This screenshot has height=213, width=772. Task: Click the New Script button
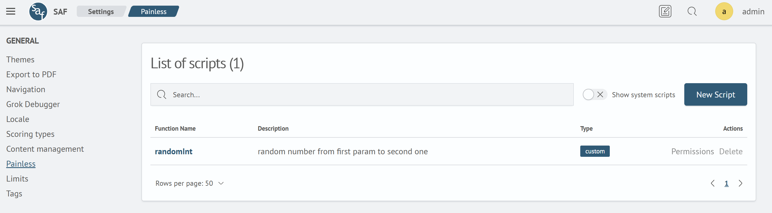(x=715, y=95)
